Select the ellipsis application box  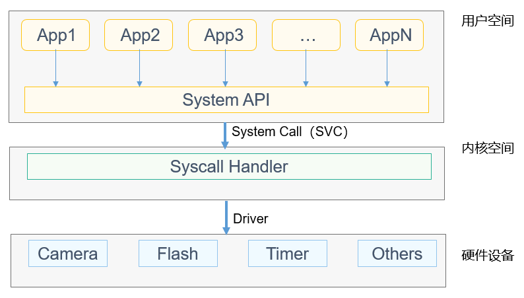click(307, 36)
